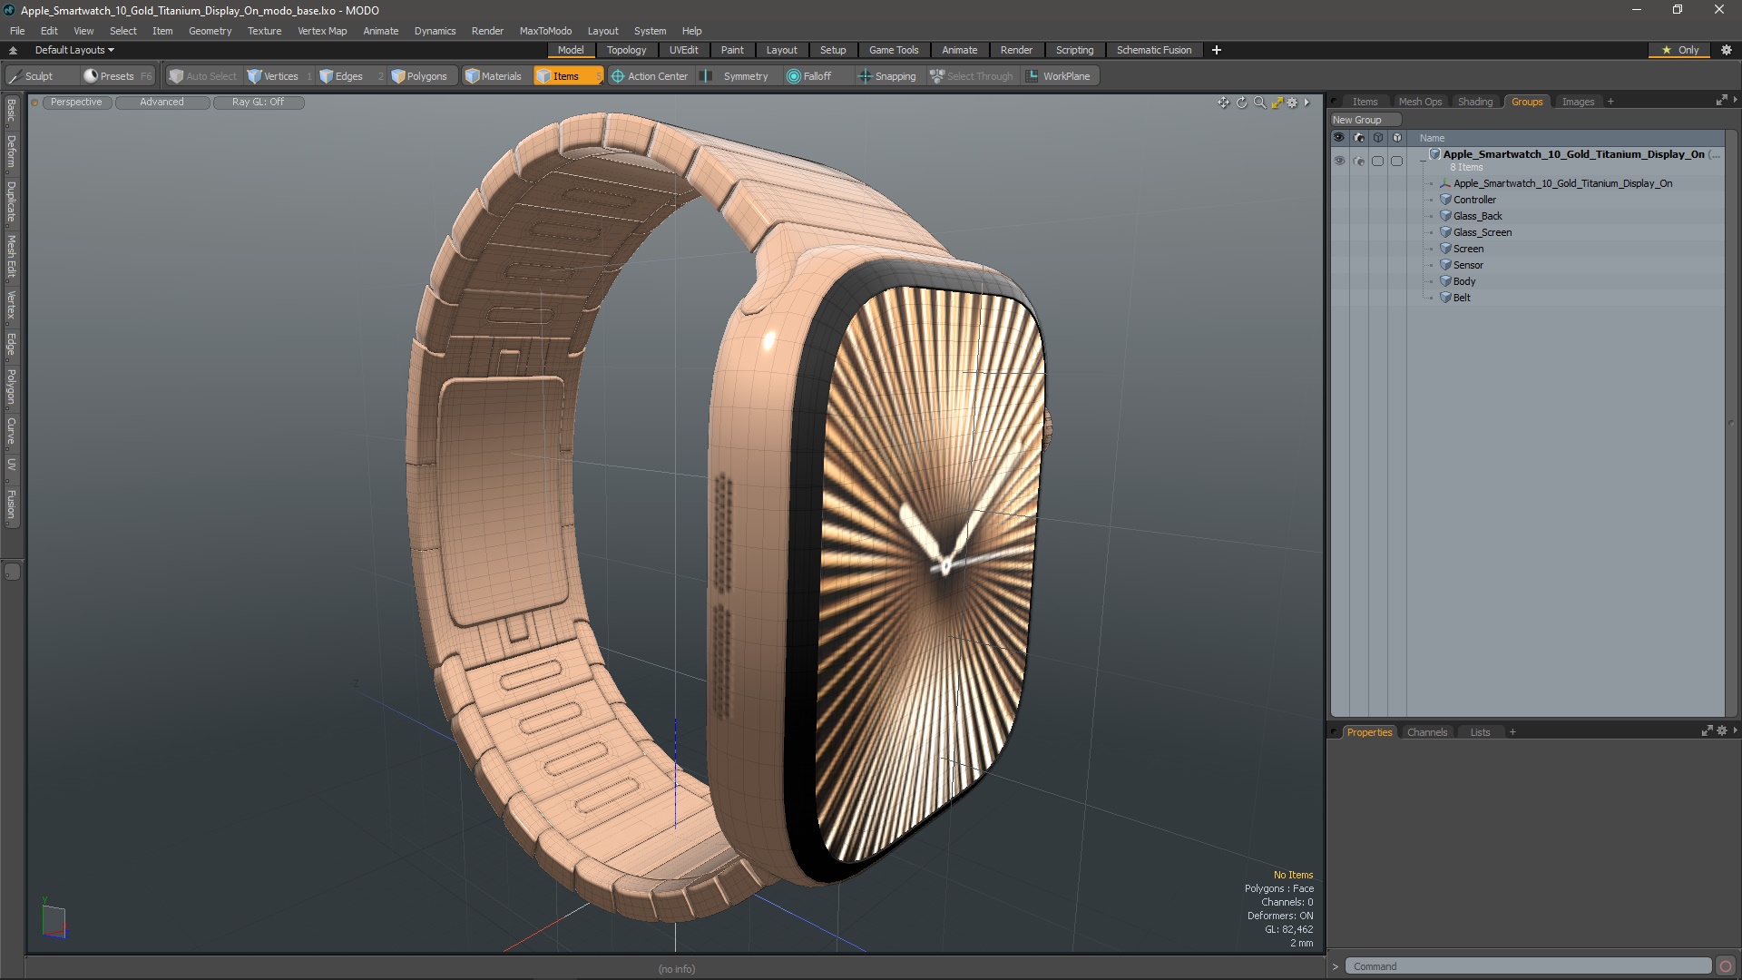This screenshot has width=1742, height=980.
Task: Click the XYZ axis gizmo in viewport corner
Action: [54, 919]
